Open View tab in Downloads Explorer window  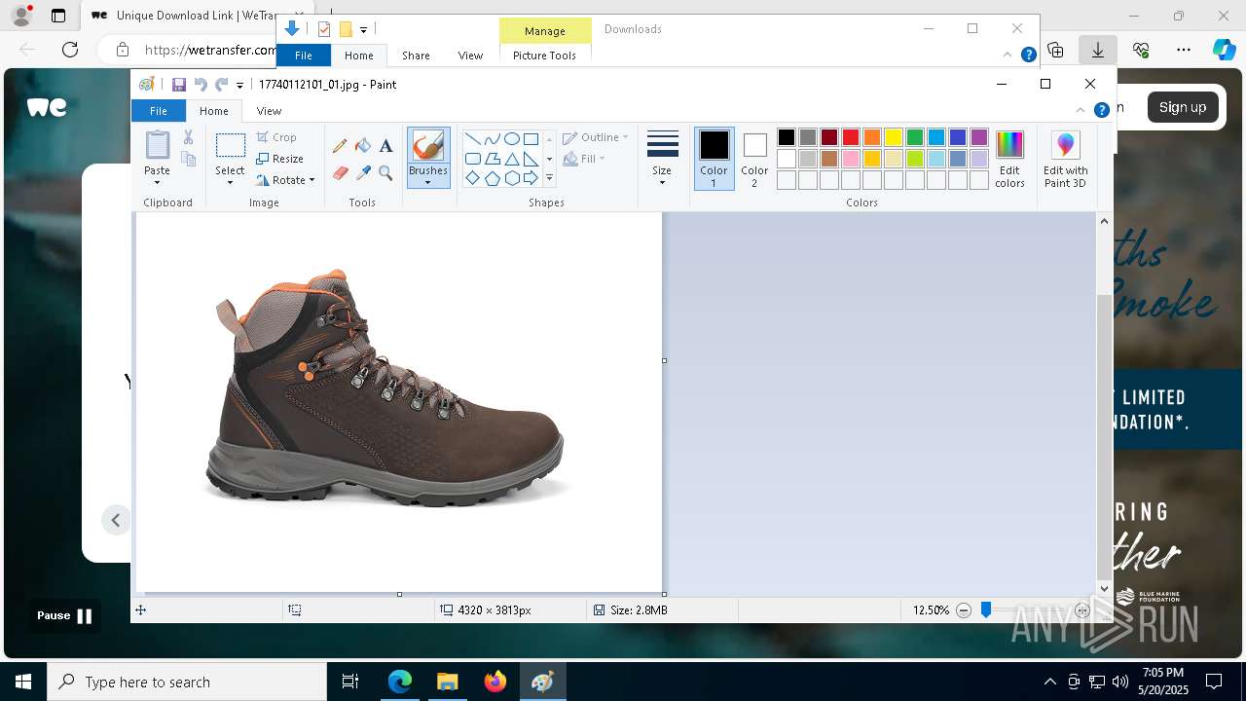pyautogui.click(x=470, y=55)
